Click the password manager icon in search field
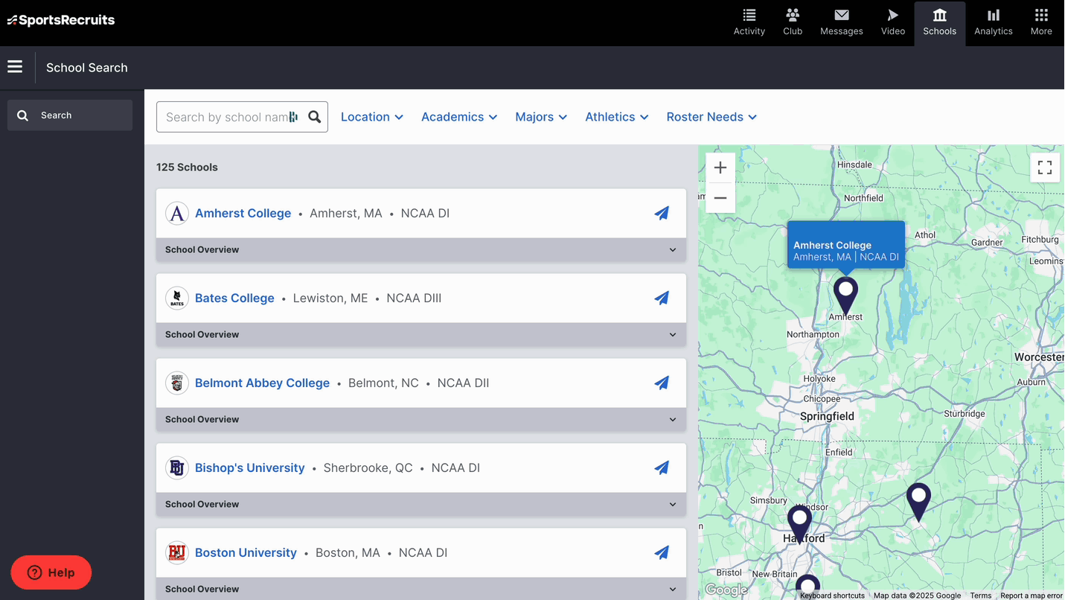 293,117
